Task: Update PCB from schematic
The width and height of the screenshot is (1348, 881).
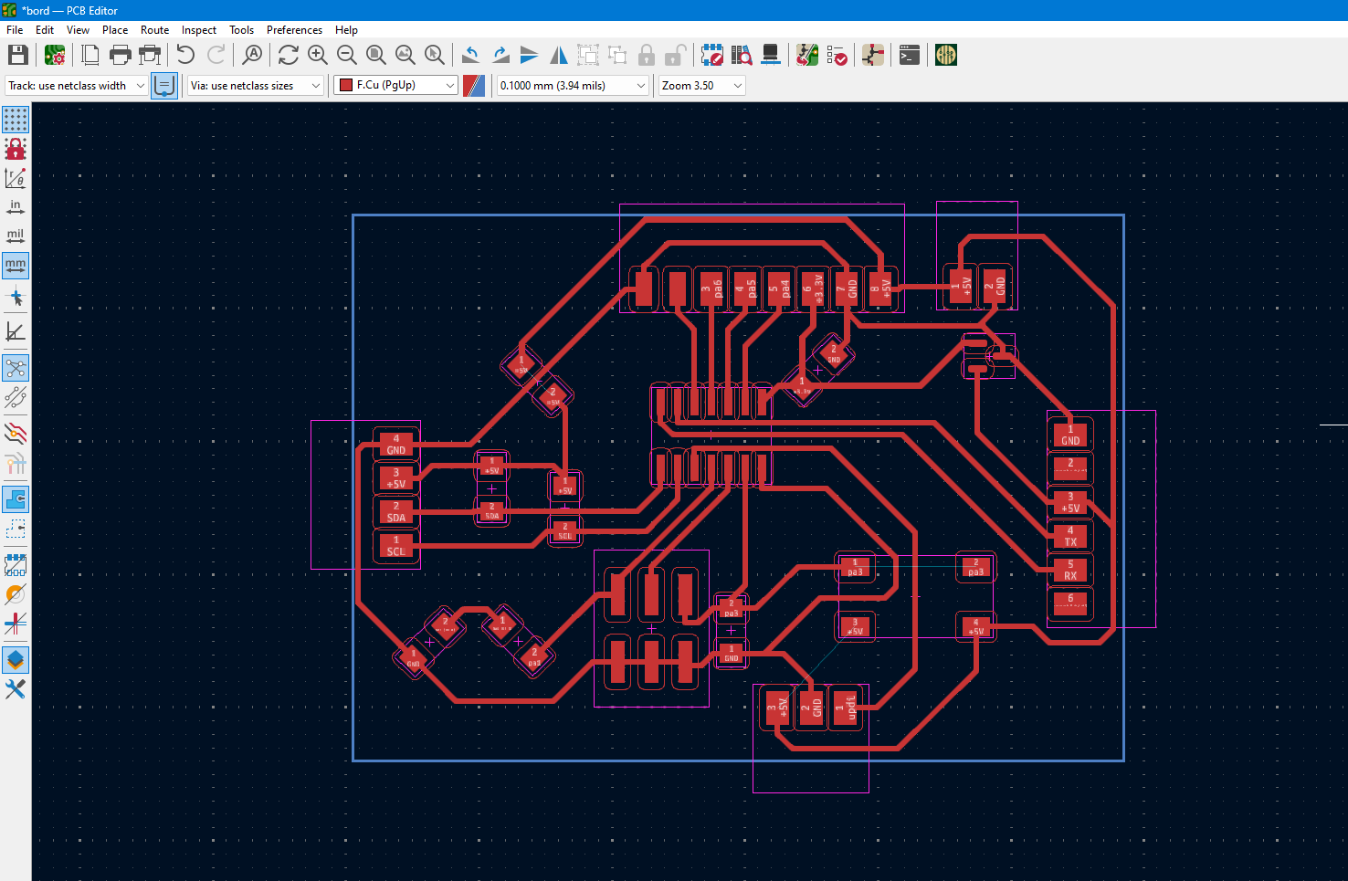Action: click(x=807, y=56)
